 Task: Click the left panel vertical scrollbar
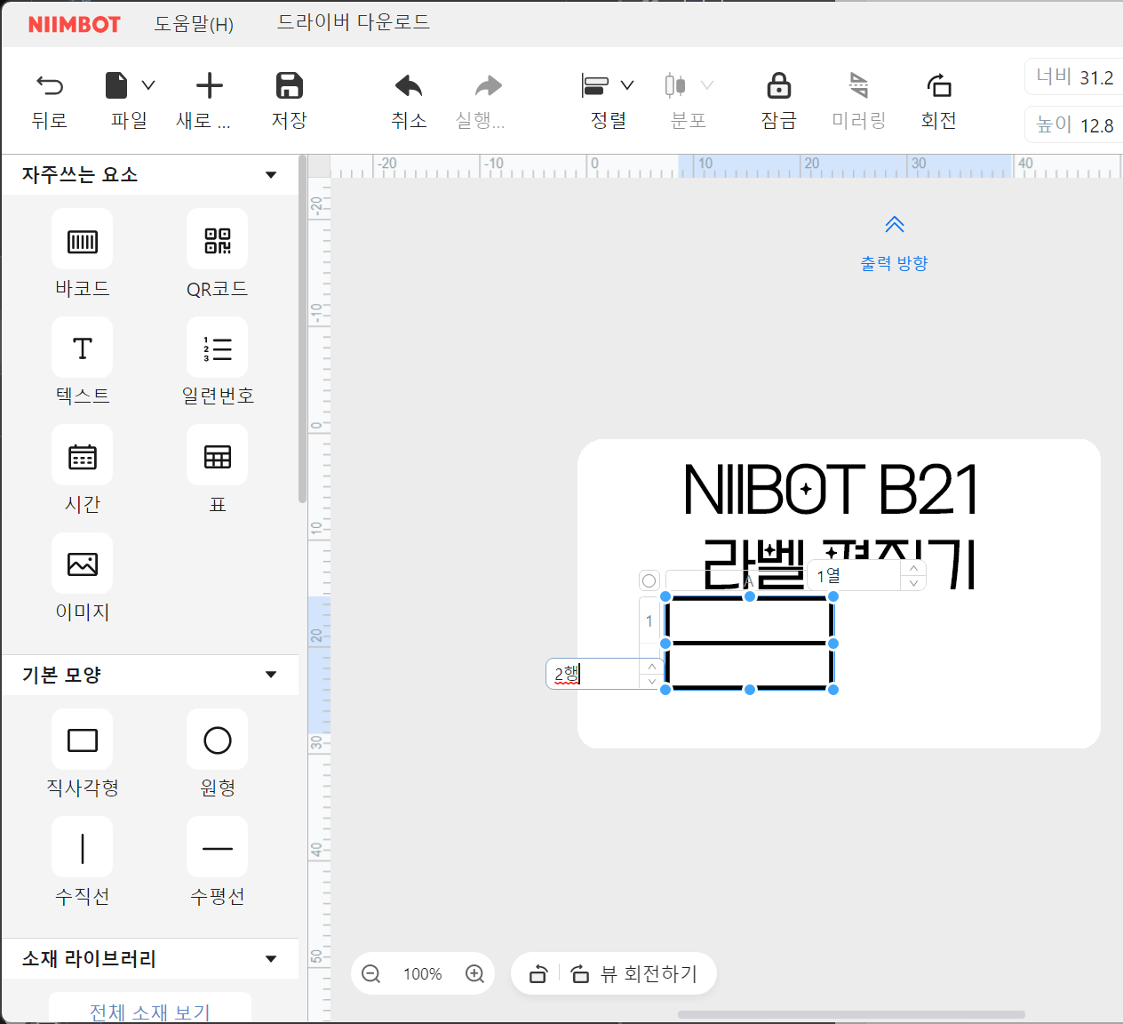click(302, 329)
